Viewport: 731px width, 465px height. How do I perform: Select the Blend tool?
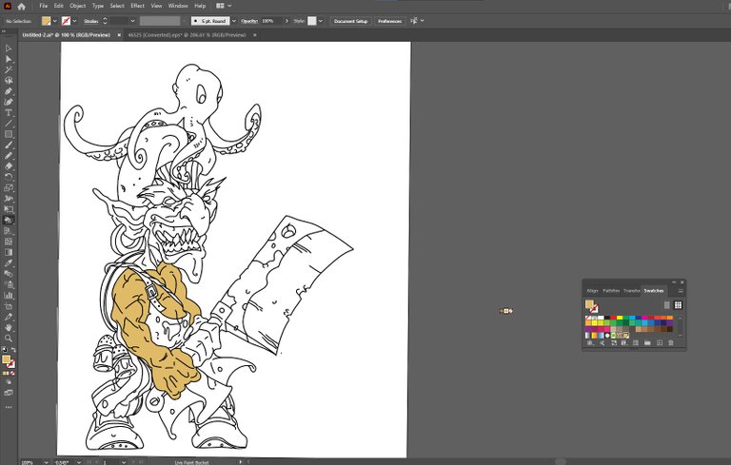point(9,274)
